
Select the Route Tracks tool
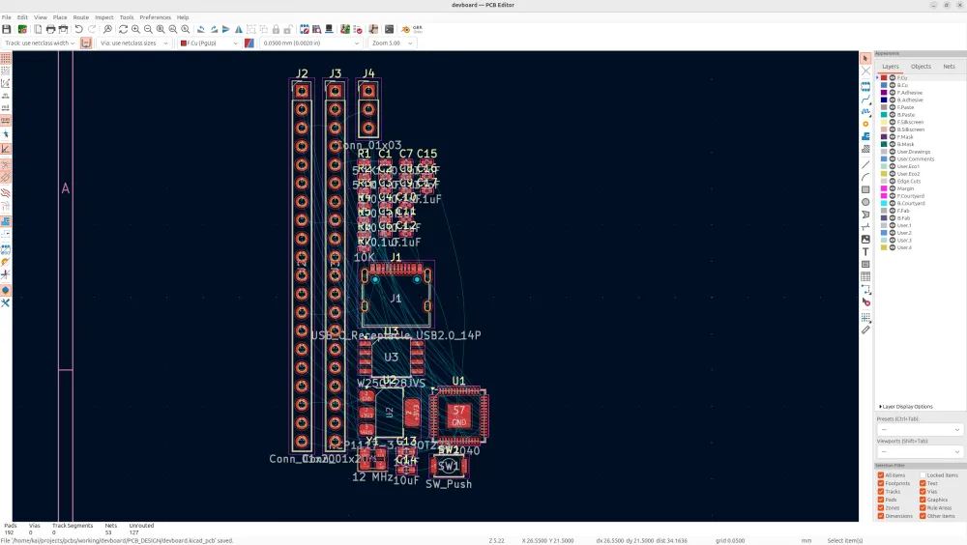(865, 100)
